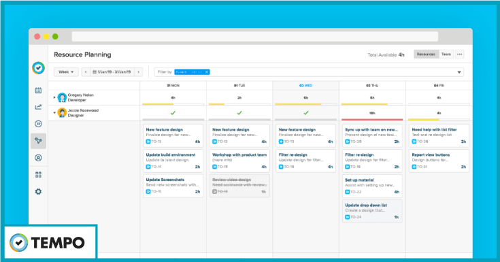The height and width of the screenshot is (262, 500).
Task: Select the resource planning nodes icon in the sidebar
Action: click(x=38, y=141)
